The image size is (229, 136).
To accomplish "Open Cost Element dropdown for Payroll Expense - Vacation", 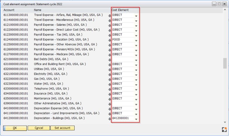I will point(136,40).
